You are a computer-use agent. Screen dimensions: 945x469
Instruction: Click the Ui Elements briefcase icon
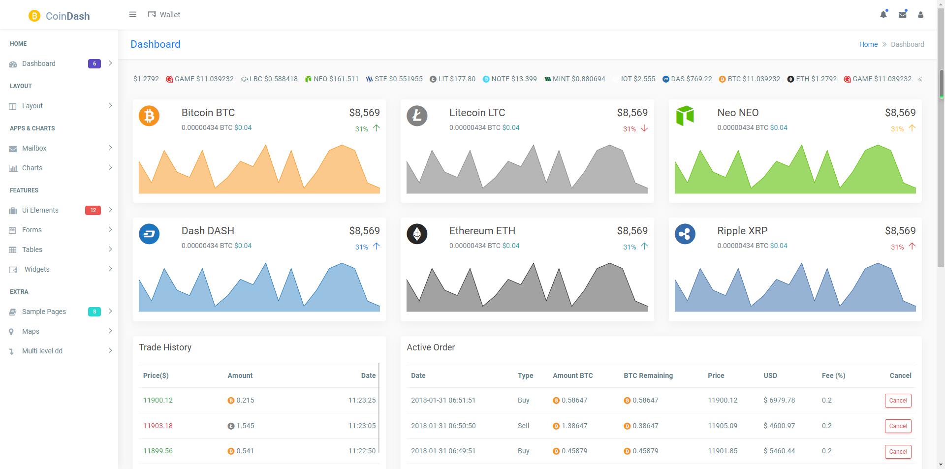(x=13, y=211)
